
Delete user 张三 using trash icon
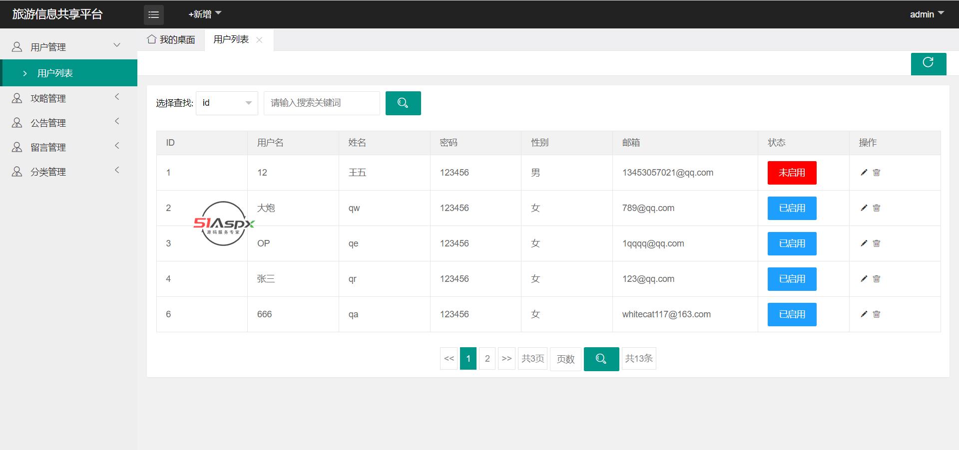click(x=876, y=279)
